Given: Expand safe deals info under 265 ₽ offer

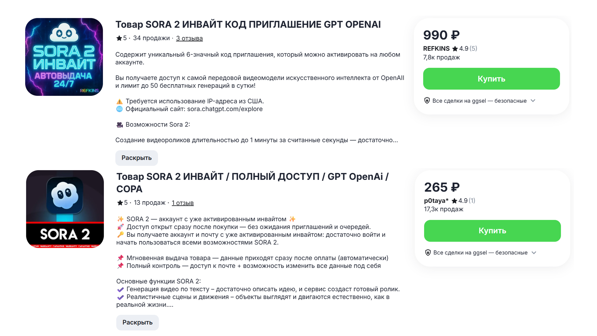Looking at the screenshot, I should click(534, 253).
